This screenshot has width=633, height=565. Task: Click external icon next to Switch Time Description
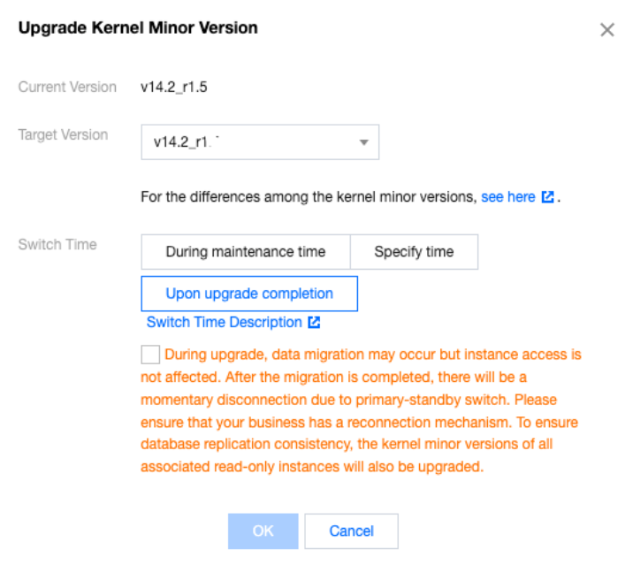point(314,323)
